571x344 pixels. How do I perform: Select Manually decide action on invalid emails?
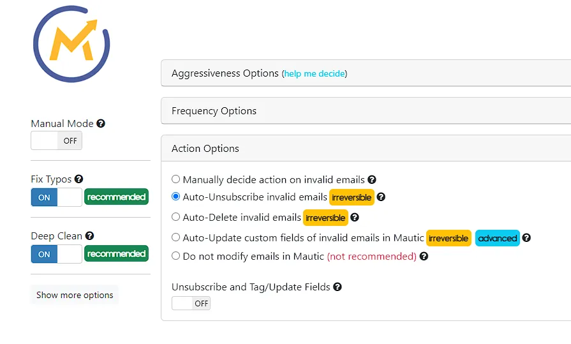(176, 179)
